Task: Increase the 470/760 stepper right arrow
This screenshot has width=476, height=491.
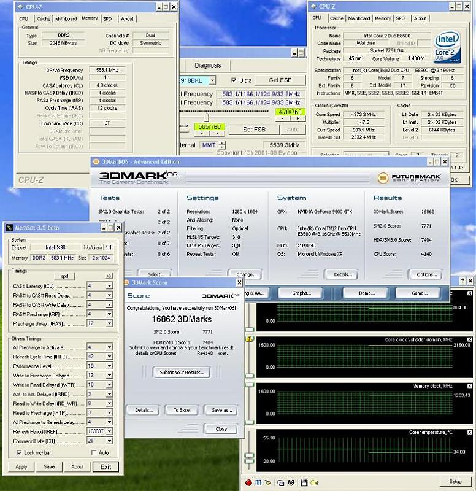Action: 298,118
